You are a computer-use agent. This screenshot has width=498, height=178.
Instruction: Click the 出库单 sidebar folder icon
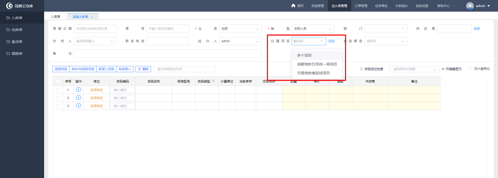[x=8, y=30]
